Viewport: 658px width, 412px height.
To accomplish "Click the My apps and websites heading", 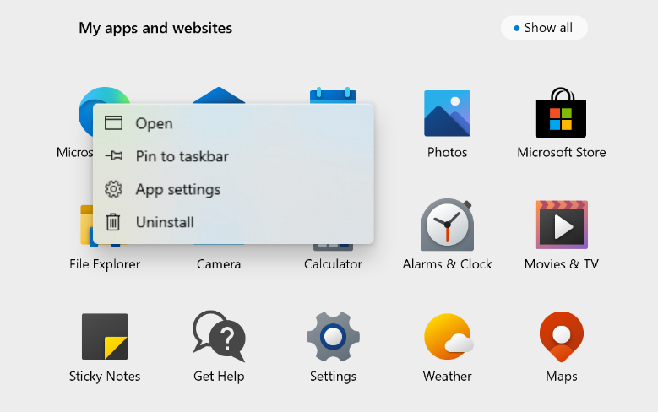I will click(x=155, y=28).
